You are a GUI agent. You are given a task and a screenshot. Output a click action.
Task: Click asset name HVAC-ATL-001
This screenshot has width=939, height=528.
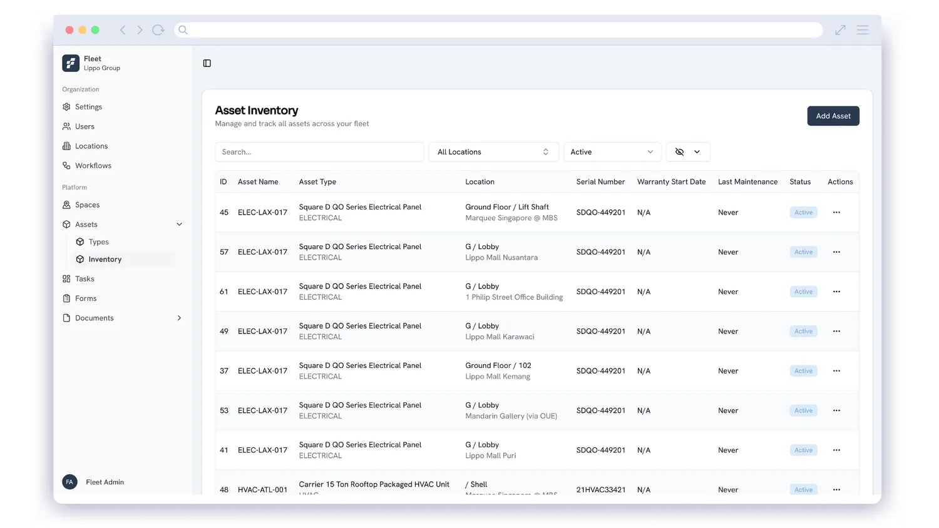tap(262, 490)
